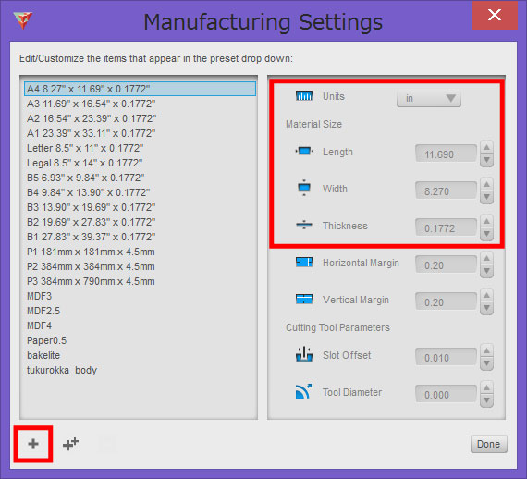Screen dimensions: 527x479
Task: Click the Tool Diameter field showing 0.000
Action: 446,394
